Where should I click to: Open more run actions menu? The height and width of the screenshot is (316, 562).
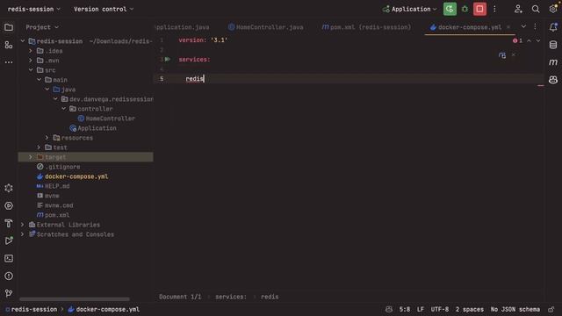point(494,9)
